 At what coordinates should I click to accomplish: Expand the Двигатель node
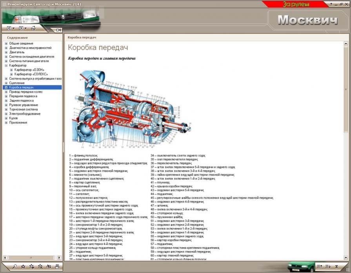(x=6, y=52)
